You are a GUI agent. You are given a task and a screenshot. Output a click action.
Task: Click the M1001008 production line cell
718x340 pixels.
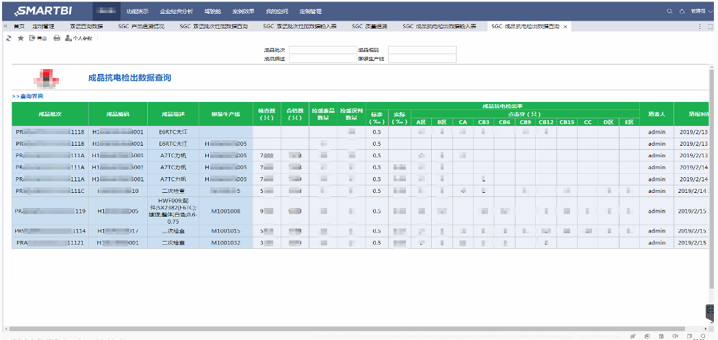tap(226, 211)
